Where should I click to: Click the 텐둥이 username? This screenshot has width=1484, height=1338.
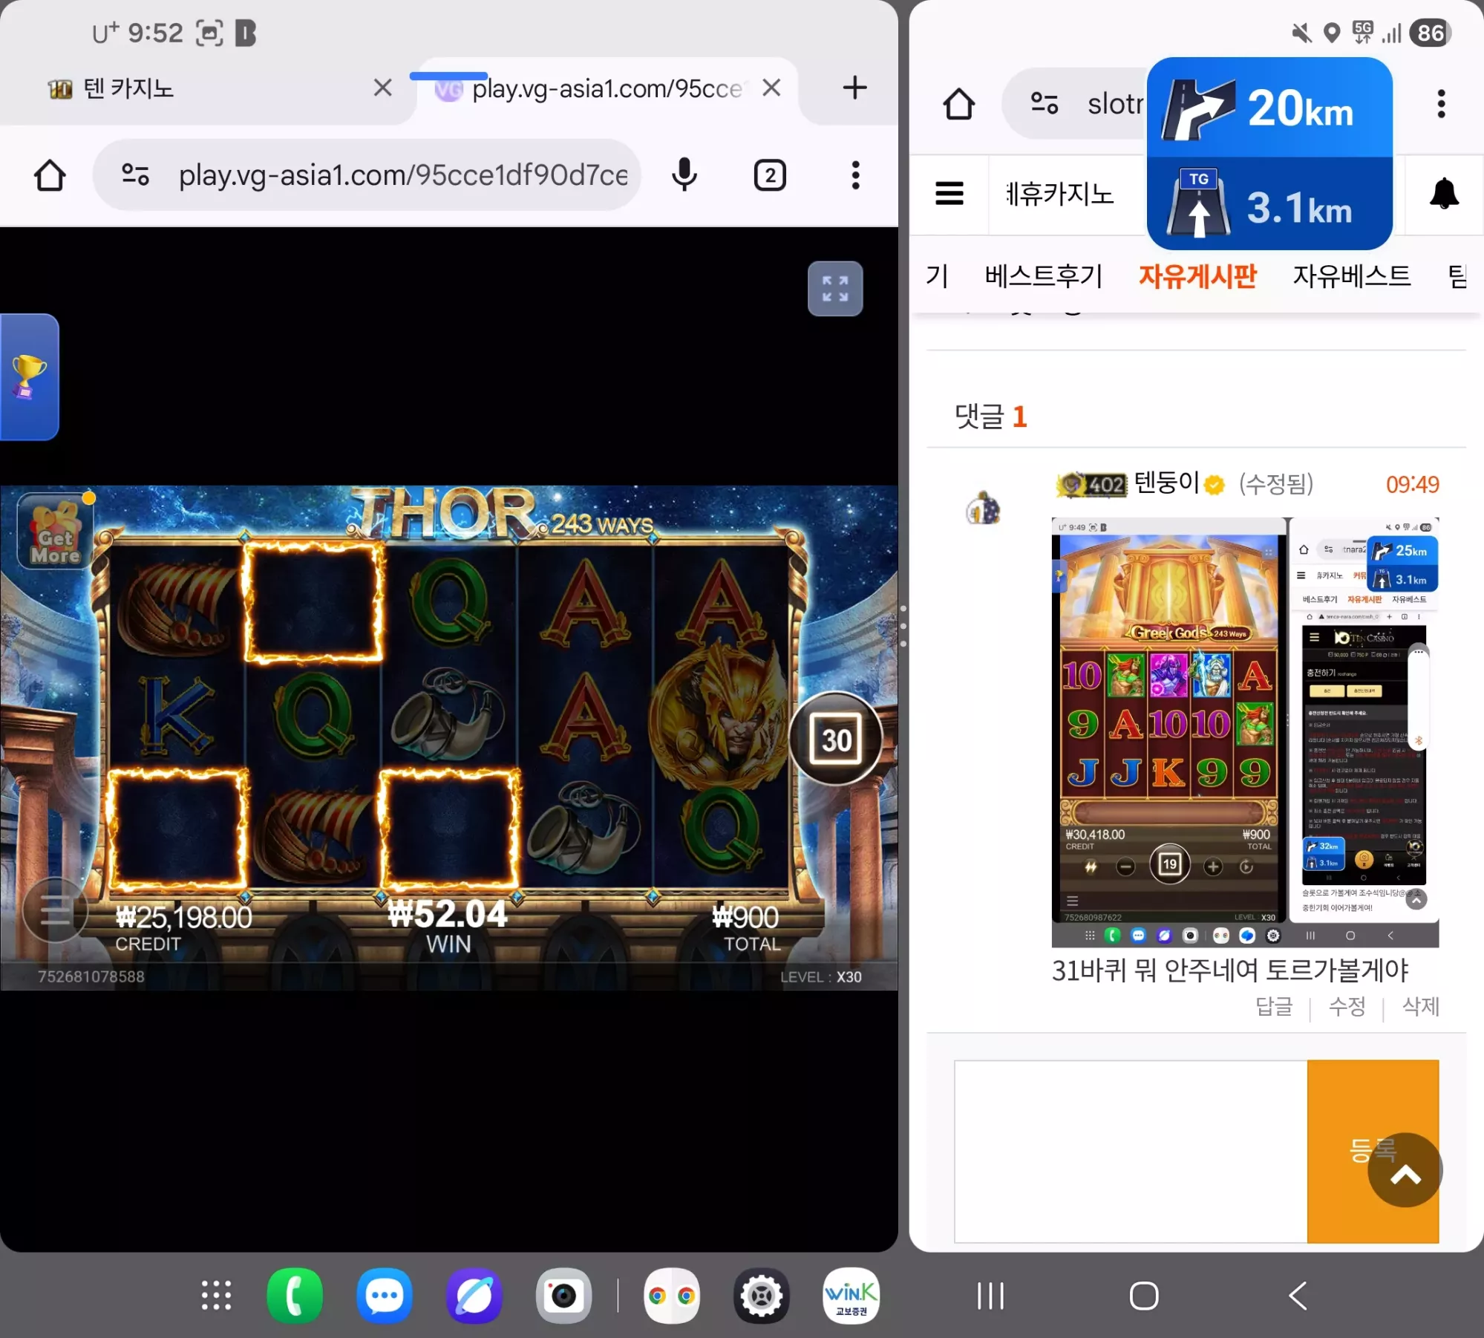tap(1166, 483)
